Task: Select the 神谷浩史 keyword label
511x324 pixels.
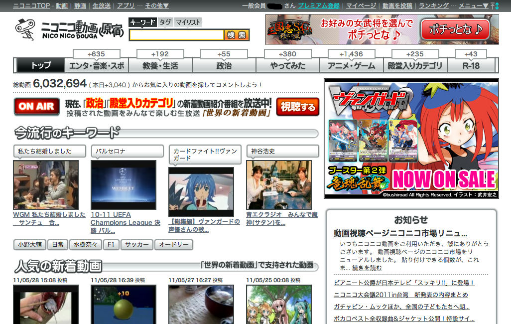Action: point(282,151)
